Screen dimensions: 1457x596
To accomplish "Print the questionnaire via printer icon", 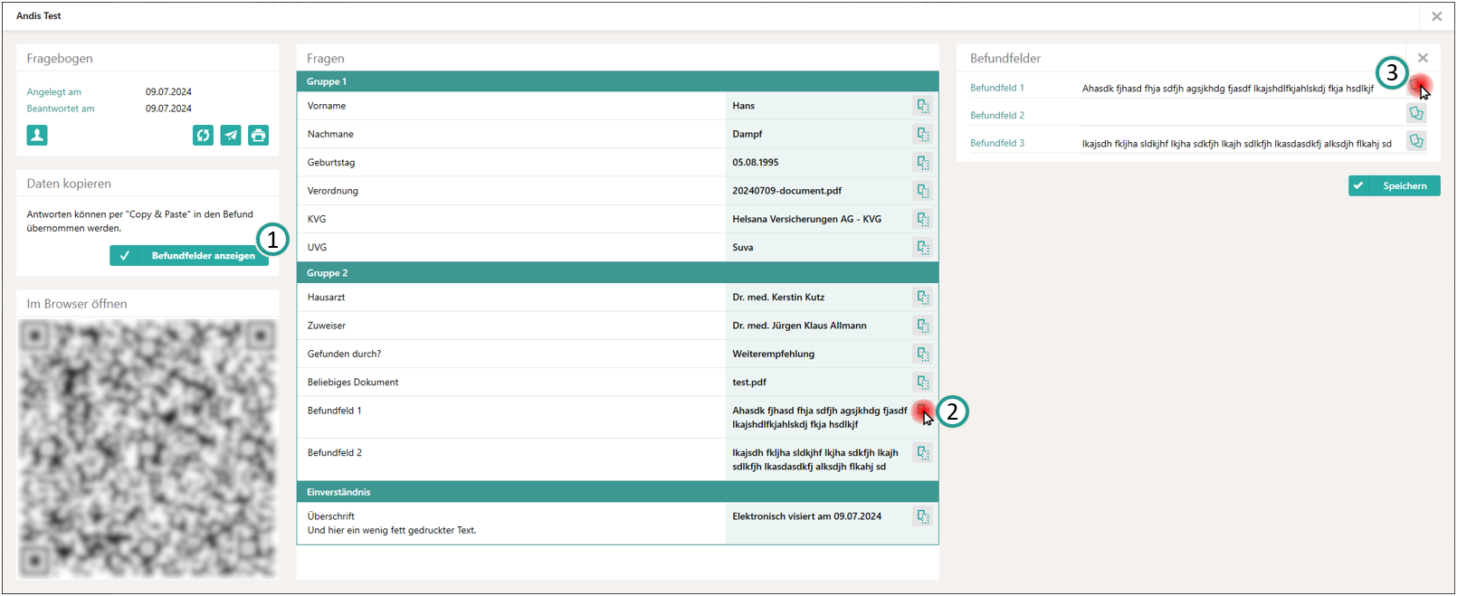I will click(259, 136).
